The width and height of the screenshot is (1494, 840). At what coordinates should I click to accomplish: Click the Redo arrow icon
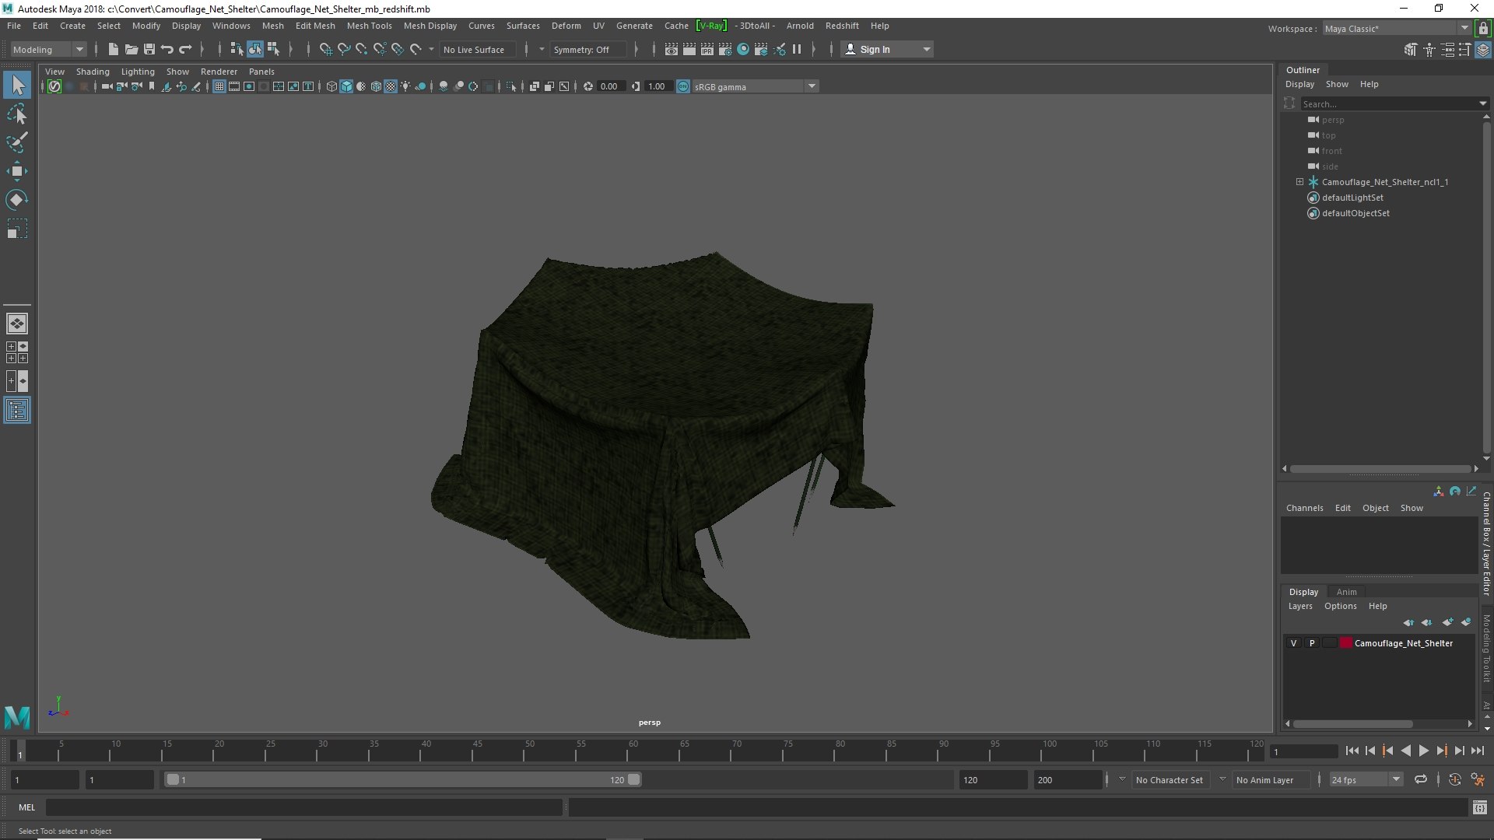(x=185, y=49)
